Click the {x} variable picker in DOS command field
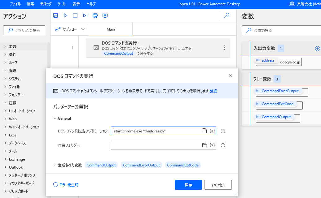Screen dimensions: 321x198 [x=212, y=131]
